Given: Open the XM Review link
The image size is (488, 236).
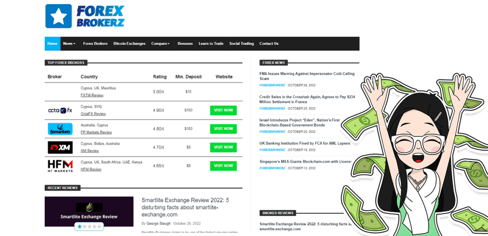Looking at the screenshot, I should point(90,151).
